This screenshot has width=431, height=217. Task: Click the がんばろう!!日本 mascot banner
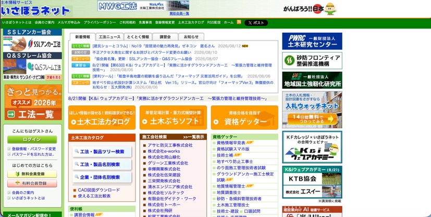click(x=310, y=9)
